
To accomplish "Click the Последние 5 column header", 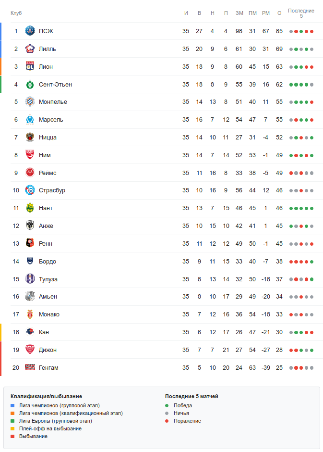I will [x=301, y=13].
